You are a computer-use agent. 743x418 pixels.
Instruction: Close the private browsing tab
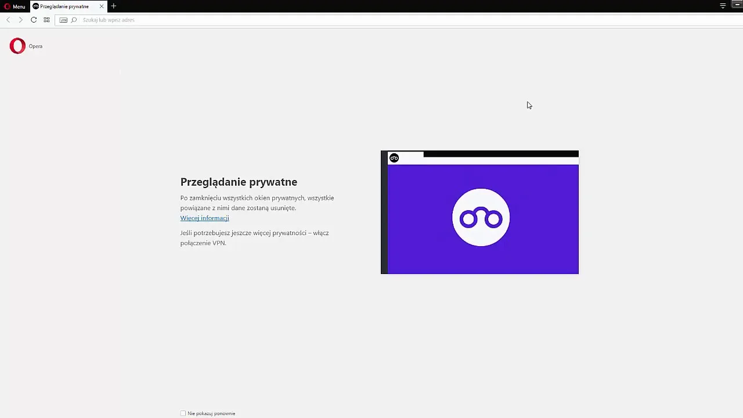point(102,6)
